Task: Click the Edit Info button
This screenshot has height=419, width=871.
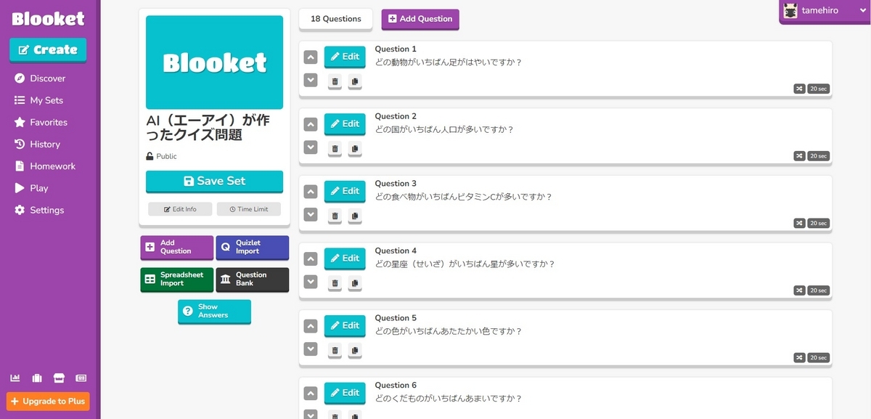Action: pos(180,209)
